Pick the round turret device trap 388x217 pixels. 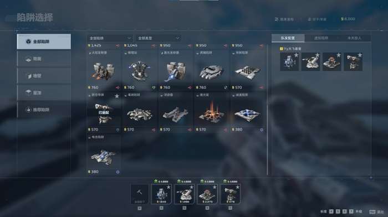point(140,70)
